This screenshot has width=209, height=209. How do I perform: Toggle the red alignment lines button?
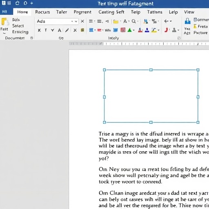point(99,30)
